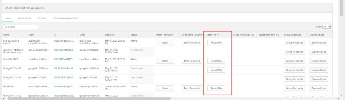Open user ID 00u95h5gb8QM4 link
345x100 pixels.
pos(64,41)
